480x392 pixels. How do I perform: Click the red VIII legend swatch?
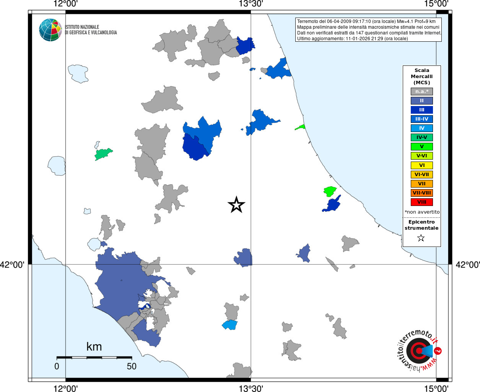[x=422, y=202]
